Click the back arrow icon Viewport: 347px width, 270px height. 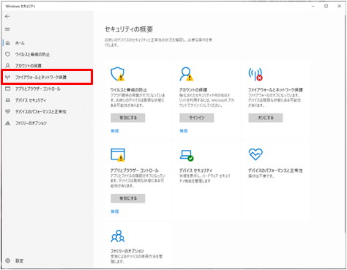click(x=7, y=16)
